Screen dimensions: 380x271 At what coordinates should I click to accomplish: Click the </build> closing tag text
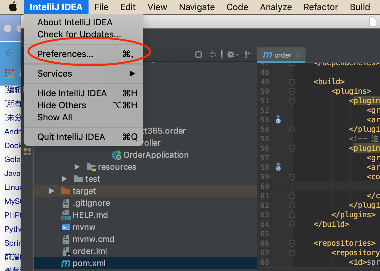331,224
